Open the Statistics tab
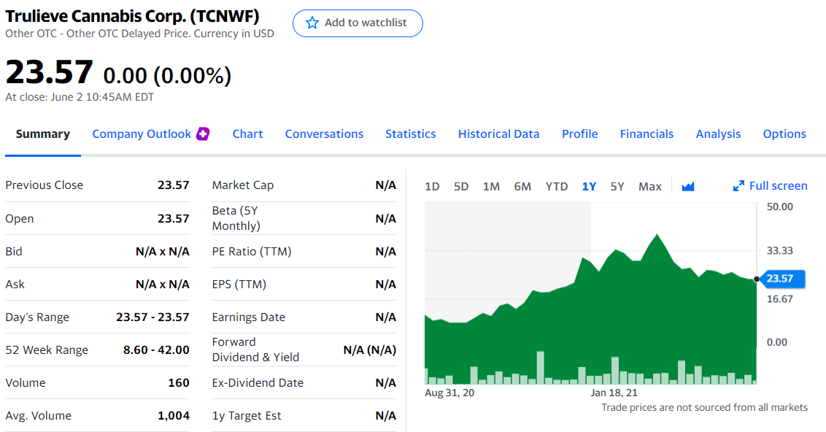This screenshot has width=826, height=432. click(x=410, y=134)
